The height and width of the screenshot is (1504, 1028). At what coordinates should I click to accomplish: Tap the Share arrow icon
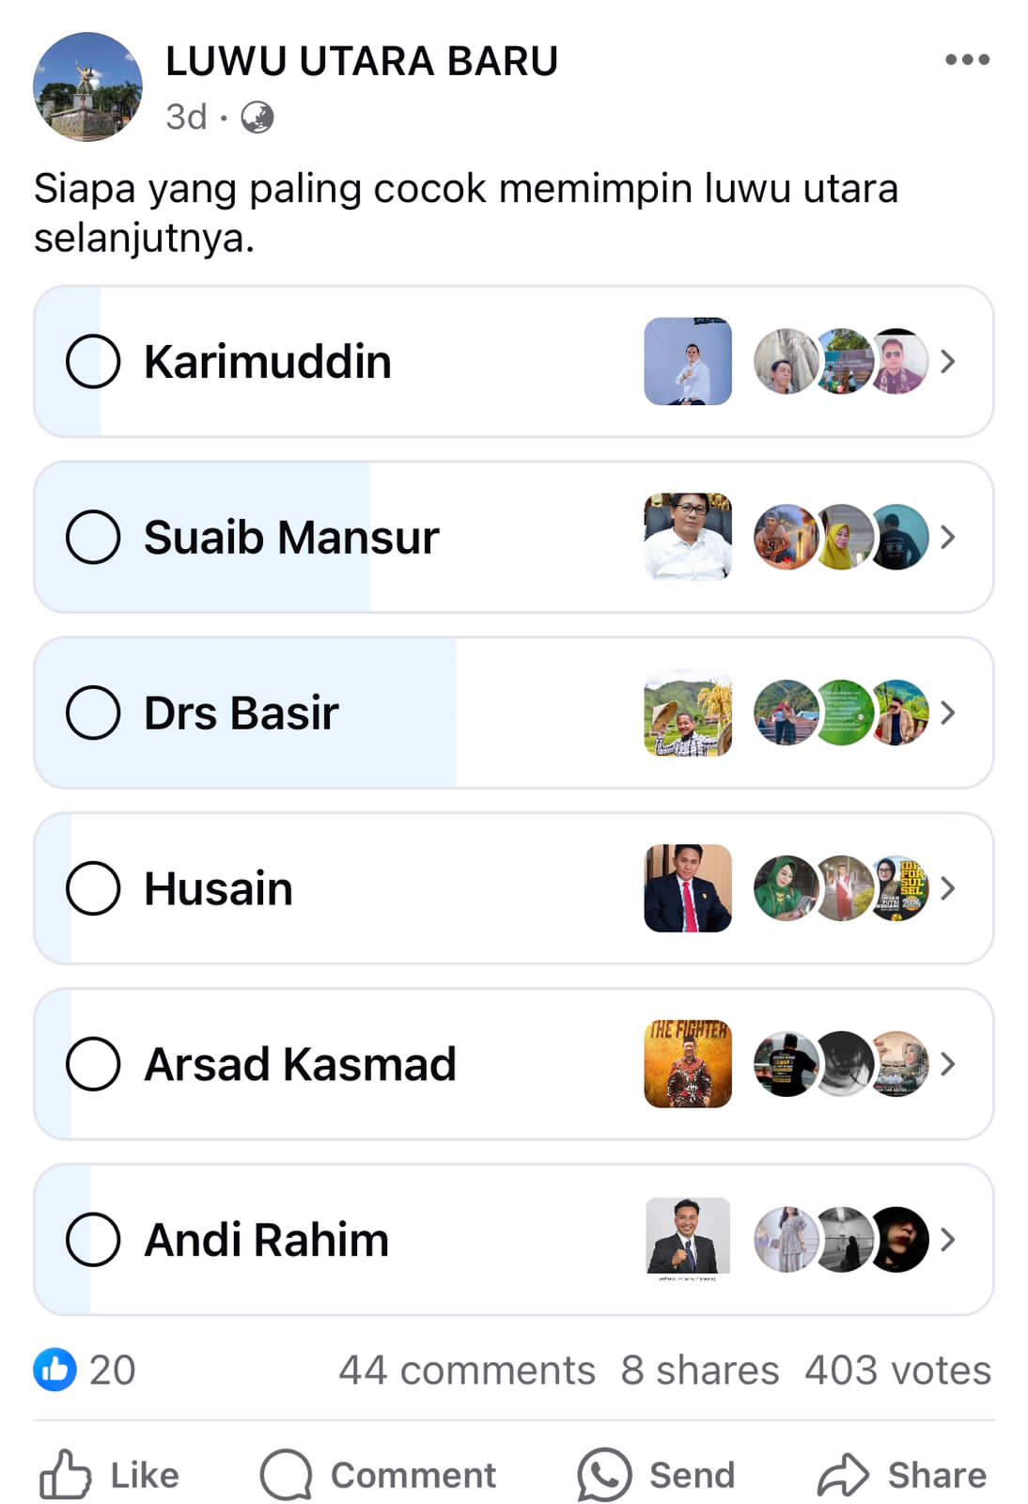[x=842, y=1474]
